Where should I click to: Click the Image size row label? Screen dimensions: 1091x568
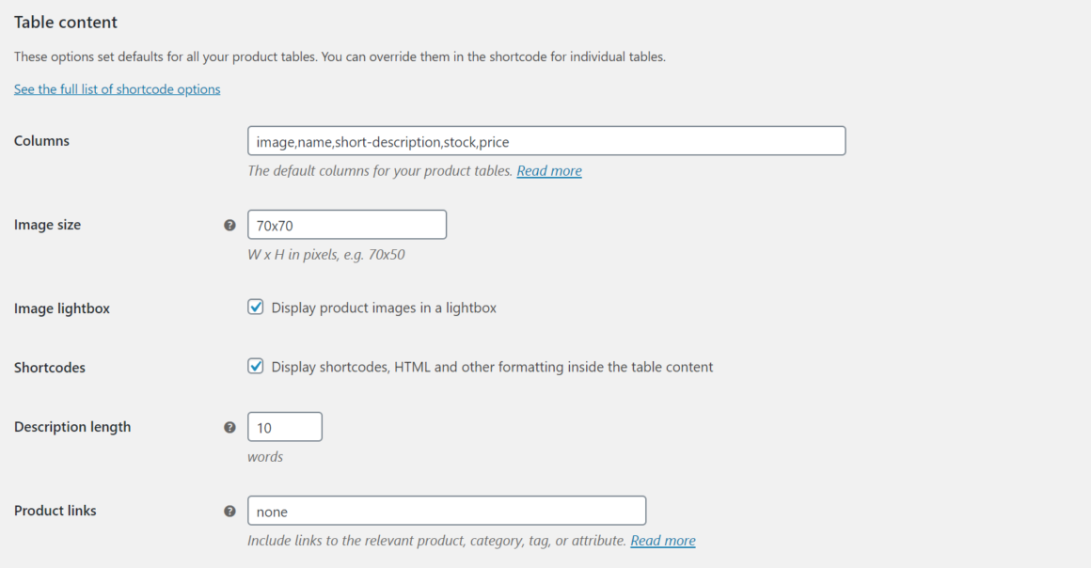47,225
